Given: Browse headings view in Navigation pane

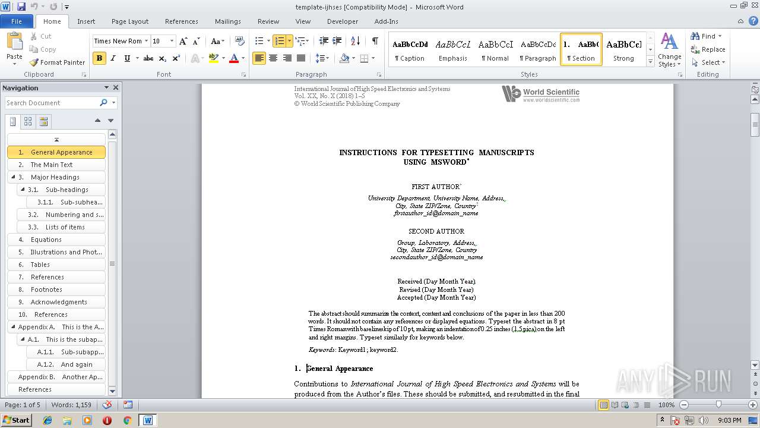Looking at the screenshot, I should point(12,121).
